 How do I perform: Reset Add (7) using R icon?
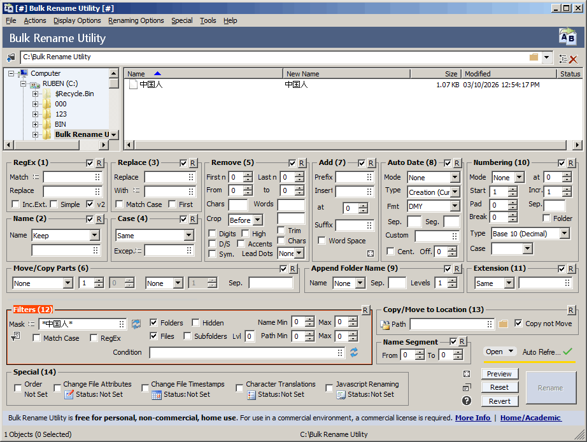click(371, 163)
